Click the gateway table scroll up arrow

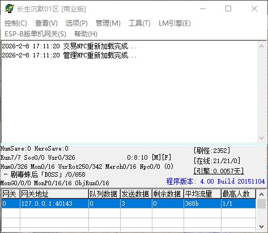click(x=261, y=194)
